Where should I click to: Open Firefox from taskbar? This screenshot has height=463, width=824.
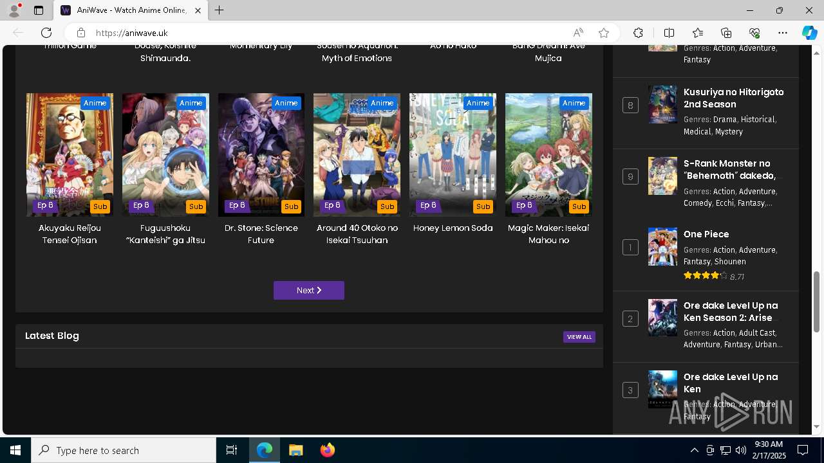point(327,450)
